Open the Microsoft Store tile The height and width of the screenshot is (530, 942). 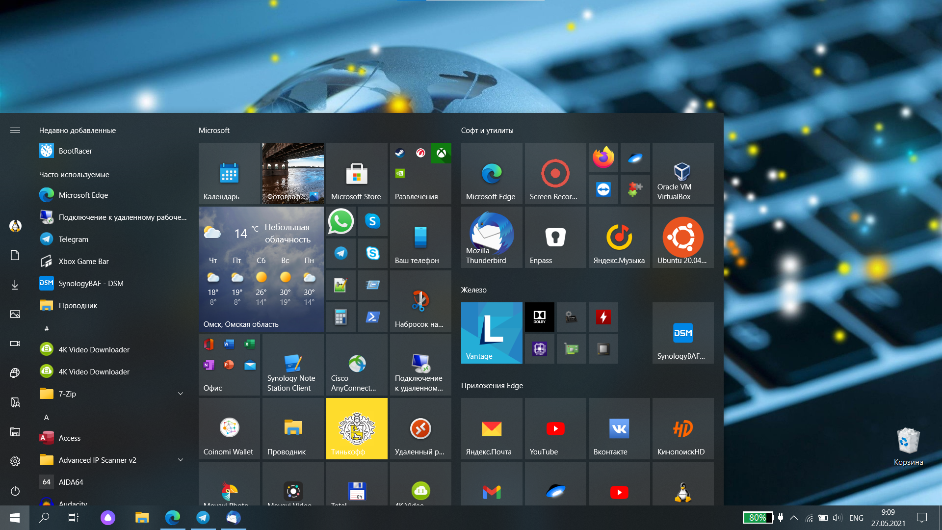(357, 173)
